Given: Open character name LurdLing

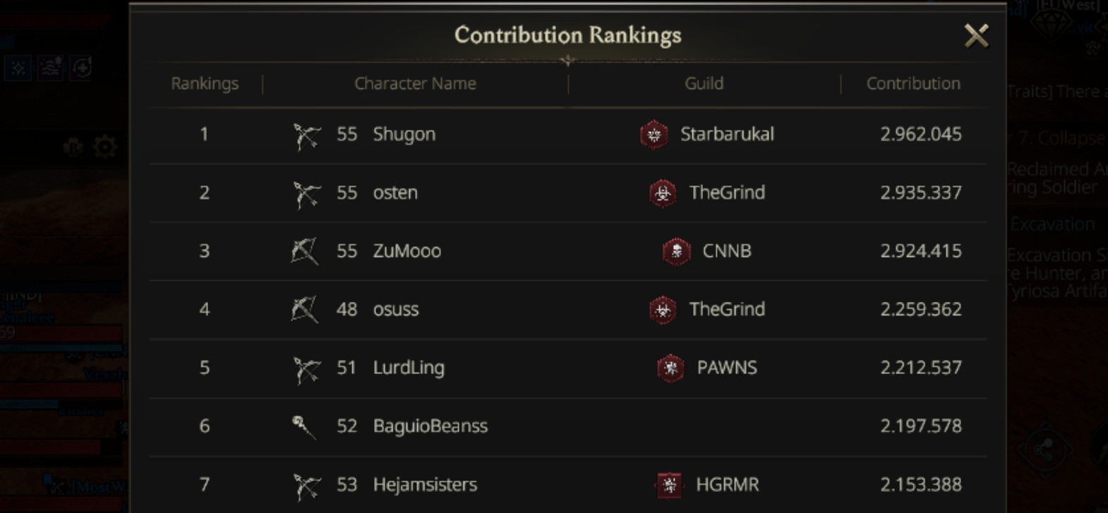Looking at the screenshot, I should pos(409,368).
